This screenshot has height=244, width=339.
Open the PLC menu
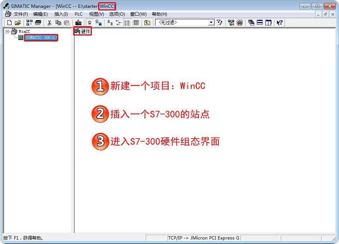point(79,14)
